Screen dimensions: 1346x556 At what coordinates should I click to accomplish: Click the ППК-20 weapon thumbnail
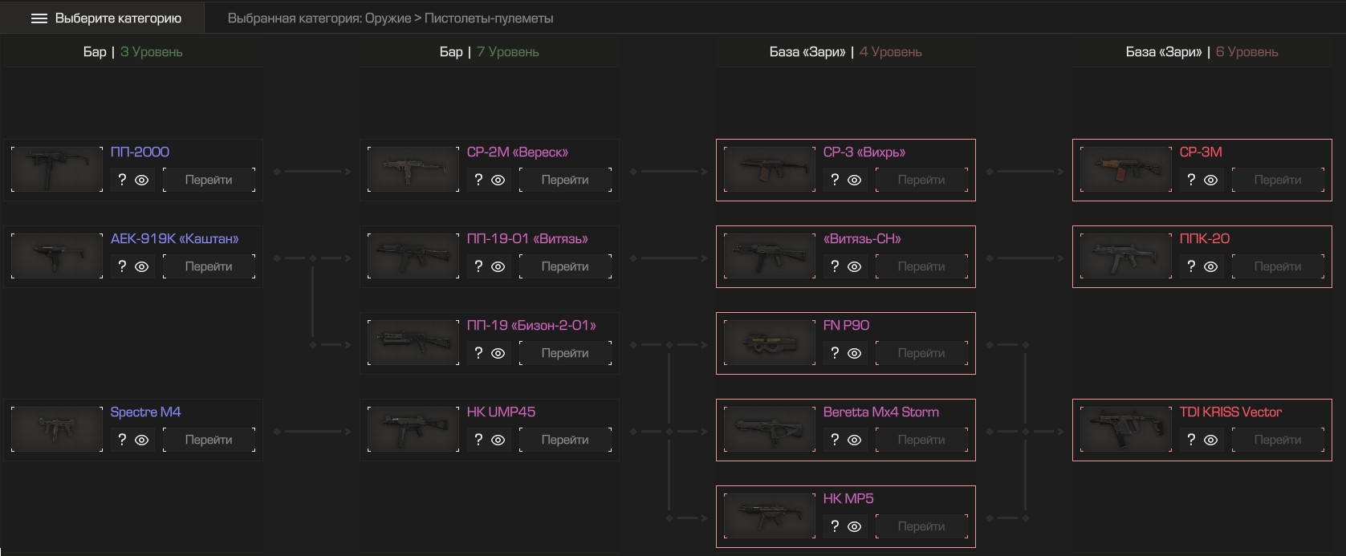[1126, 256]
